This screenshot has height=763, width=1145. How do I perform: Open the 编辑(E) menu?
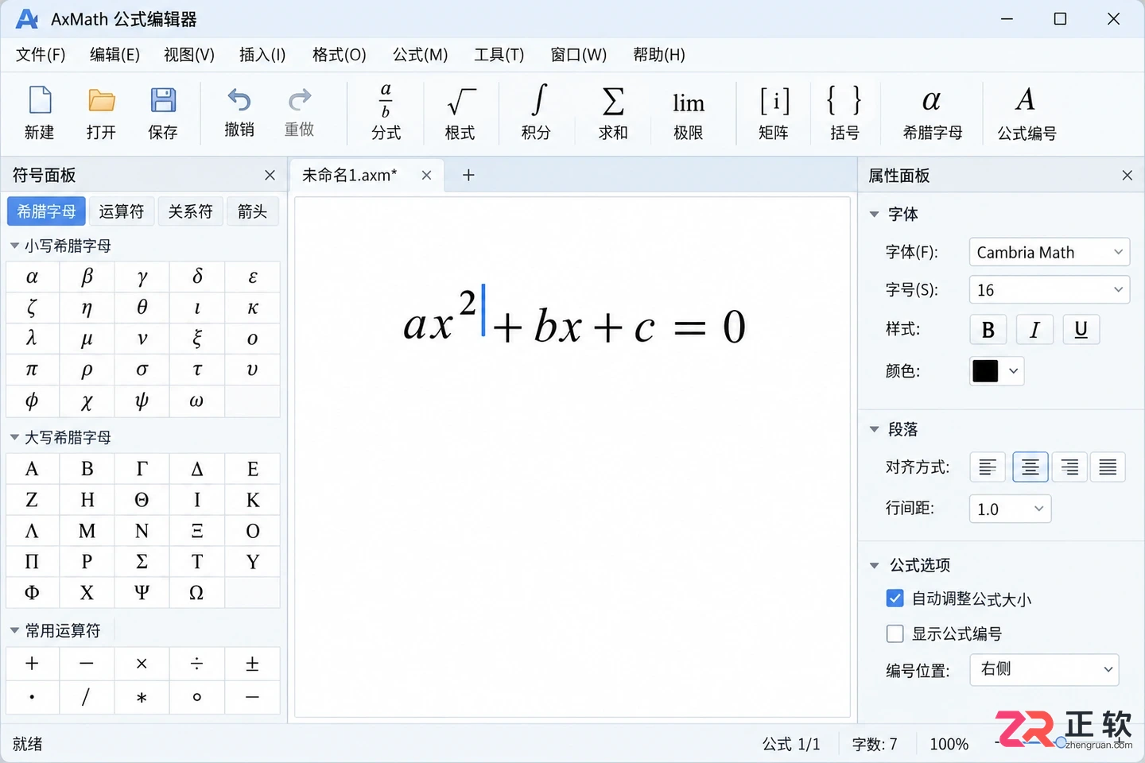(114, 55)
